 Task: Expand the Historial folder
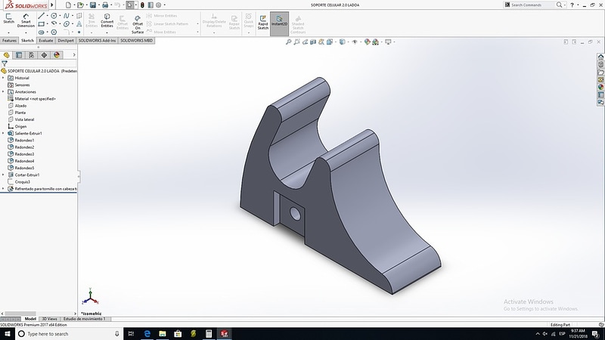[x=3, y=78]
